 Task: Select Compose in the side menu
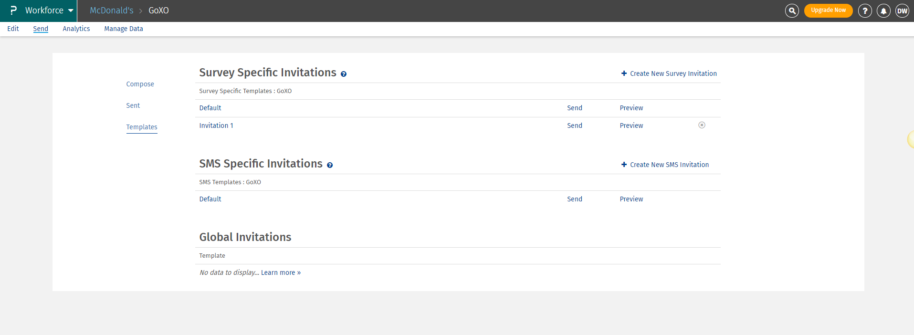click(140, 84)
